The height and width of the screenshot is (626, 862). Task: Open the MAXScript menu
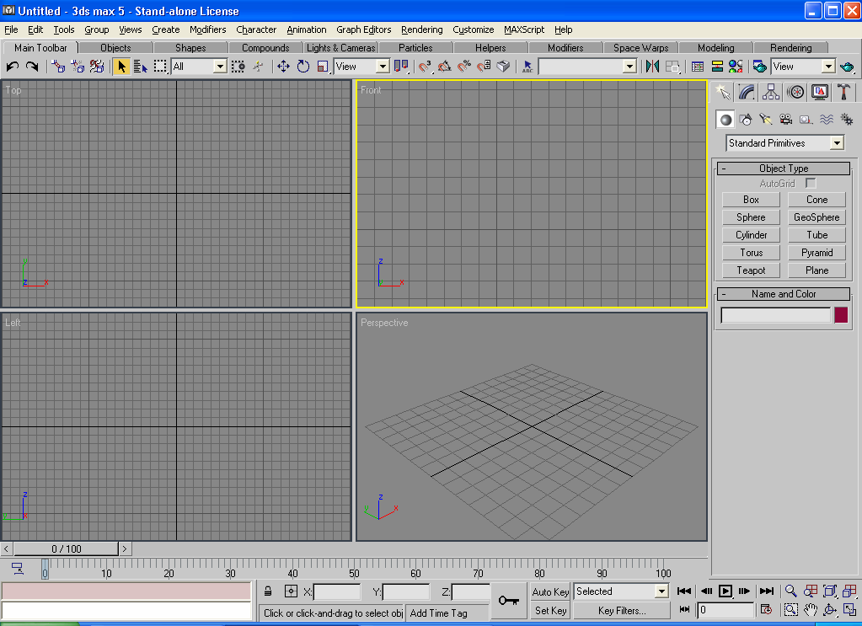pyautogui.click(x=524, y=29)
